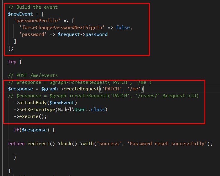Click the 'success' string in with()
Screen dimensions: 220x176
109,144
